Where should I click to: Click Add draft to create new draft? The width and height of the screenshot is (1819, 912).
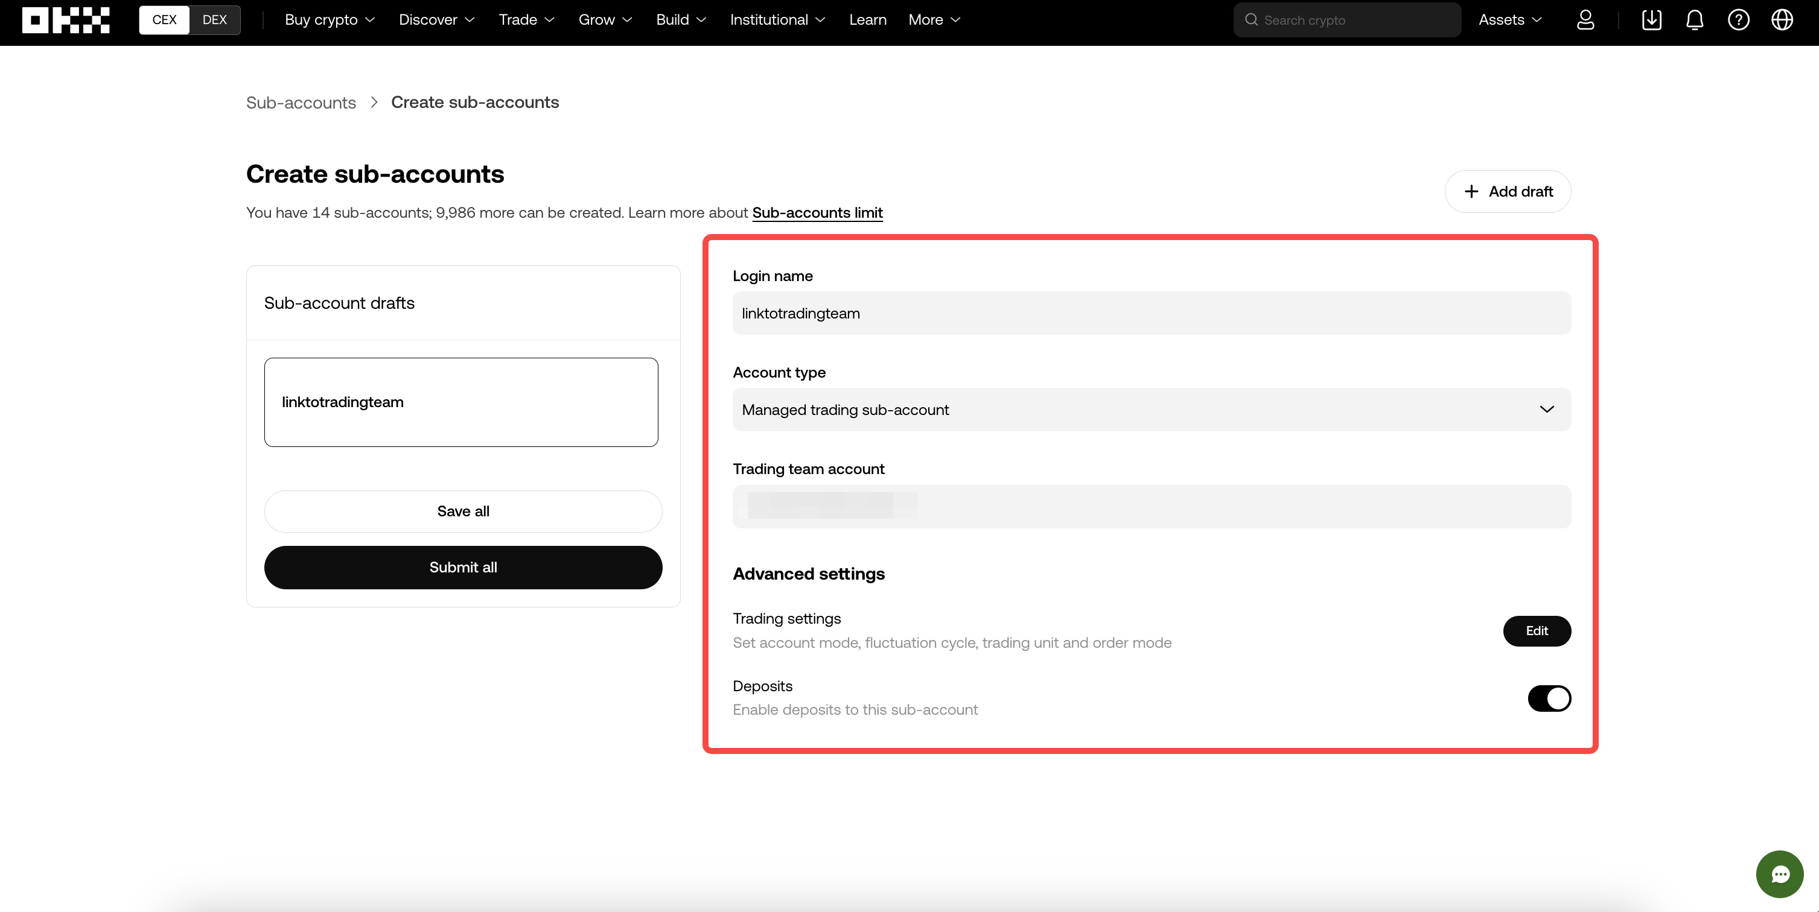pos(1508,191)
